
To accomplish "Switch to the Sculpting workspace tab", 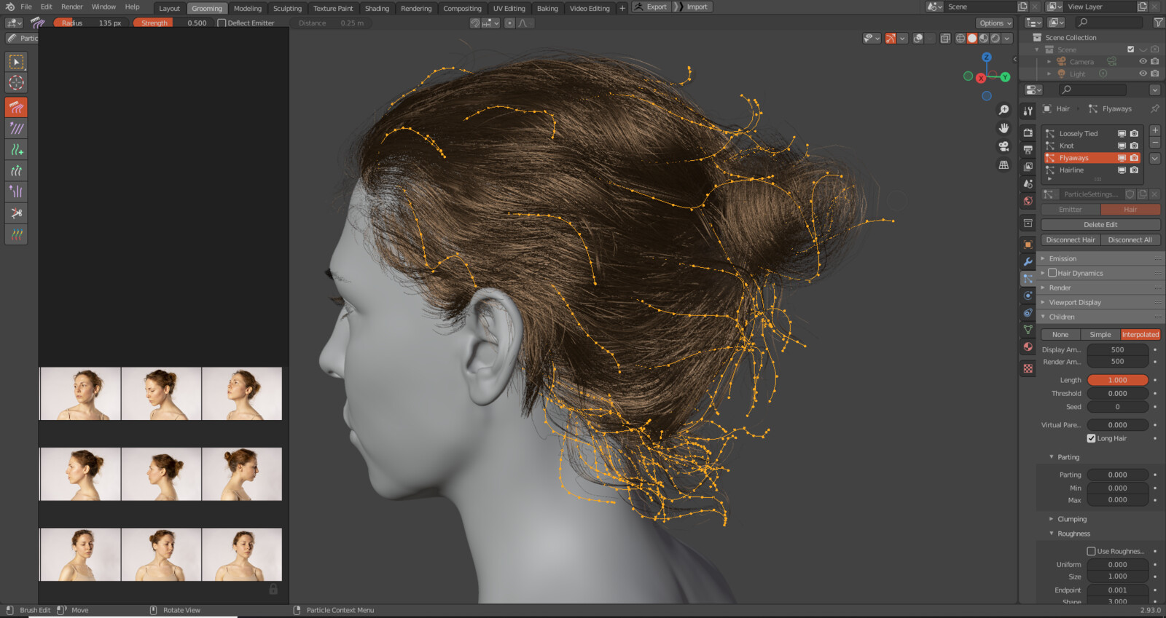I will [x=287, y=8].
